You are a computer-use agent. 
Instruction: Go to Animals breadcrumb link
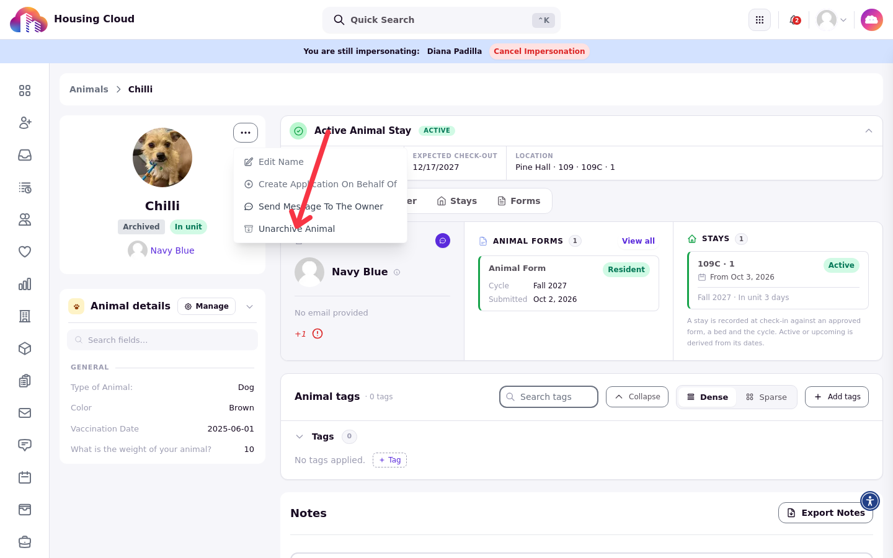89,89
